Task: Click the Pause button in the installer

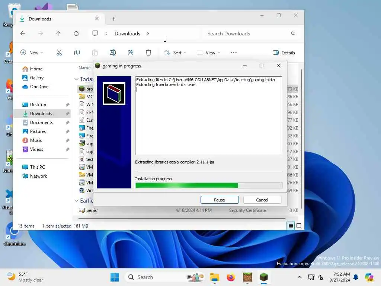Action: point(220,200)
